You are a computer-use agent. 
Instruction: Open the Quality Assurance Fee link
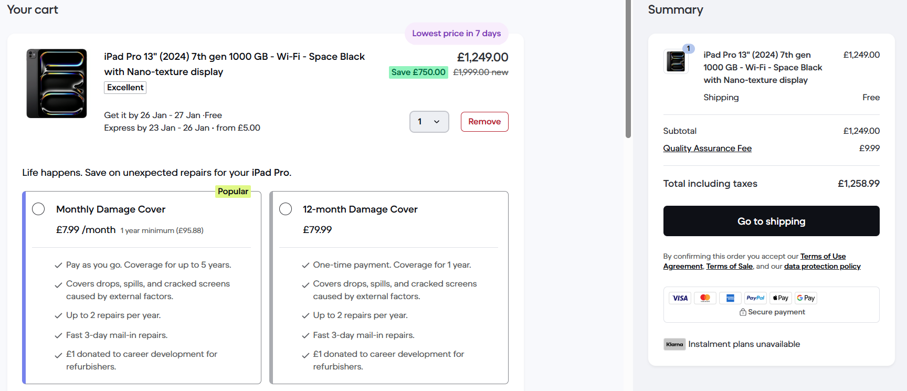pyautogui.click(x=707, y=149)
